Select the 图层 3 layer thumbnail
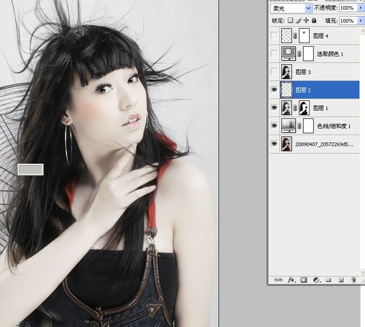This screenshot has width=365, height=327. pos(286,72)
